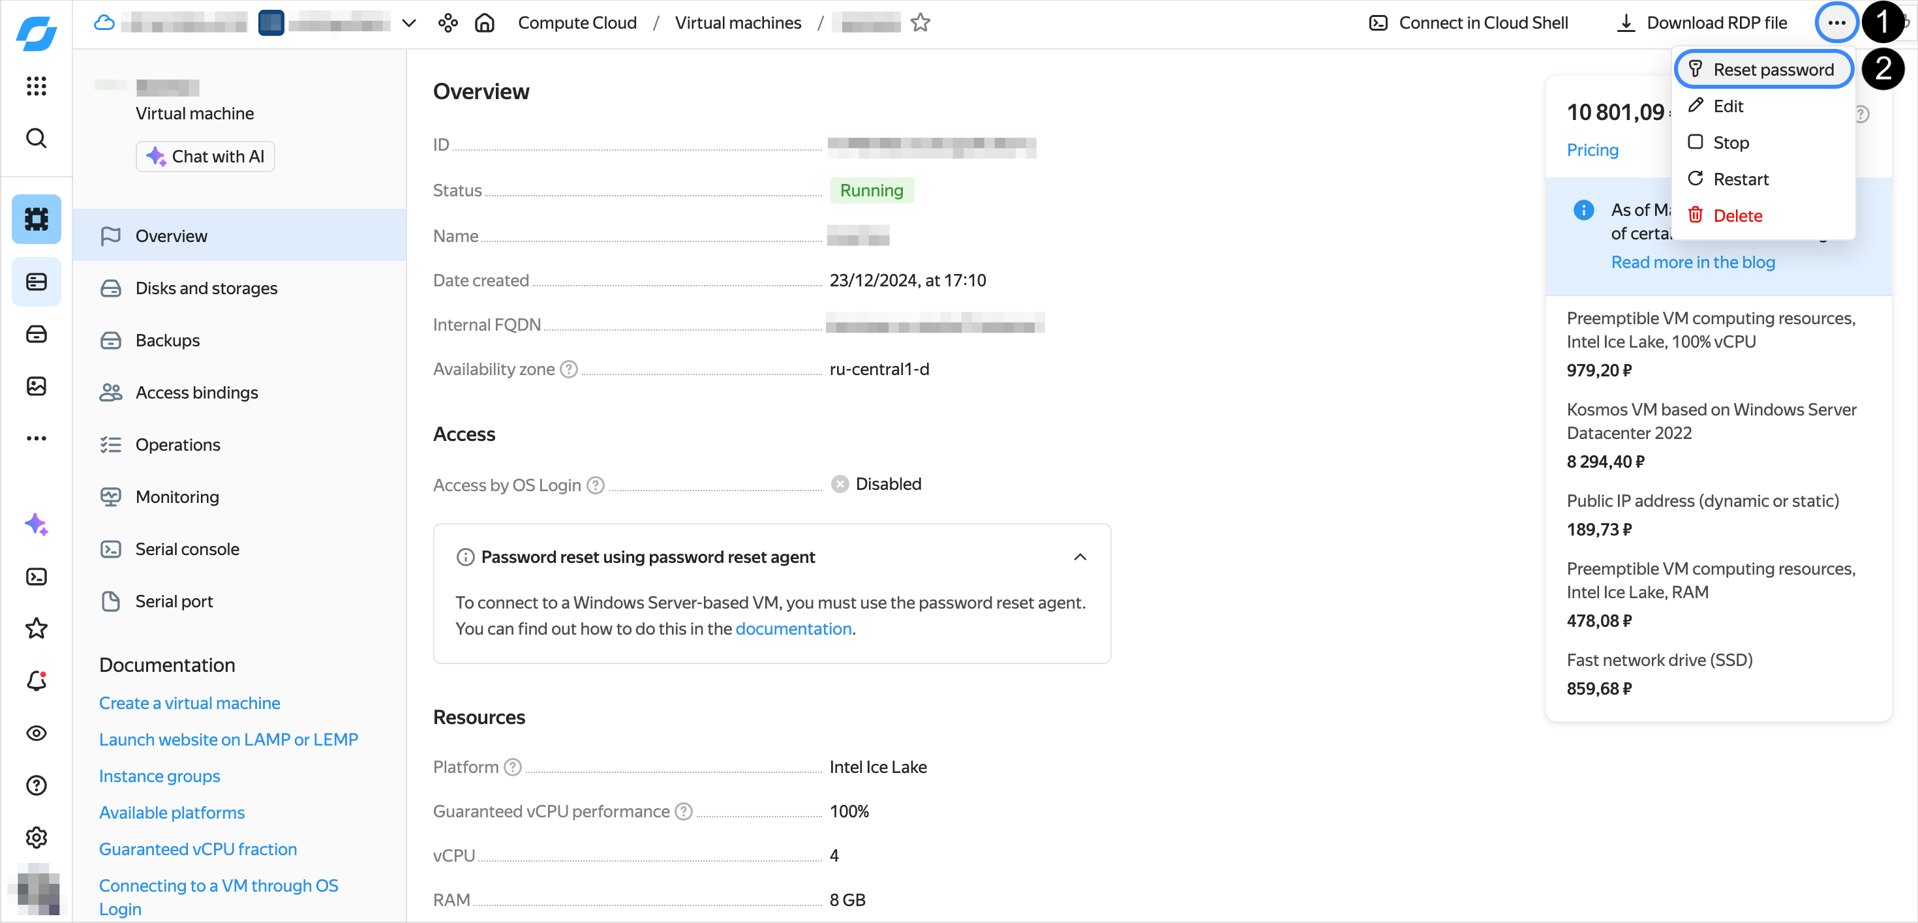Open settings gear icon in left rail
The height and width of the screenshot is (923, 1918).
point(36,838)
